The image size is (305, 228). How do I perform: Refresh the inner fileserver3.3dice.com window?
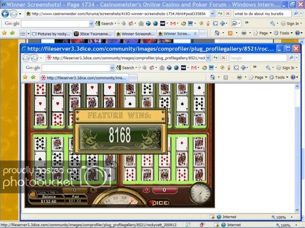[215, 58]
